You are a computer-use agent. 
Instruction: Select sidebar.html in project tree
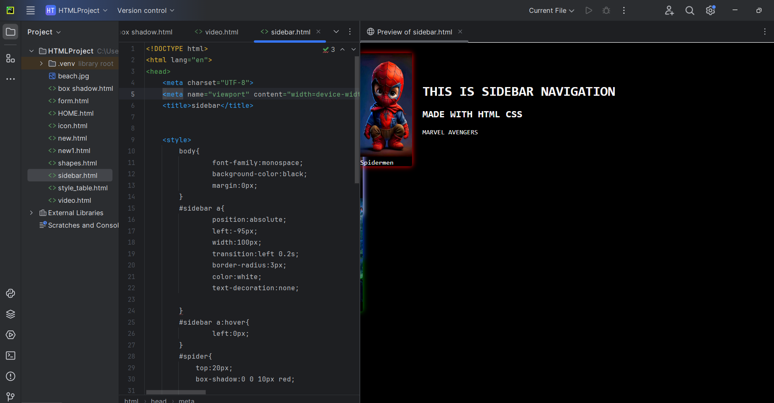[70, 175]
